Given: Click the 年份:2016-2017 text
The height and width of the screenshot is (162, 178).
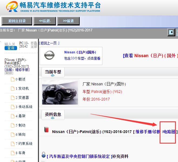Looking at the screenshot, I should coord(96,99).
